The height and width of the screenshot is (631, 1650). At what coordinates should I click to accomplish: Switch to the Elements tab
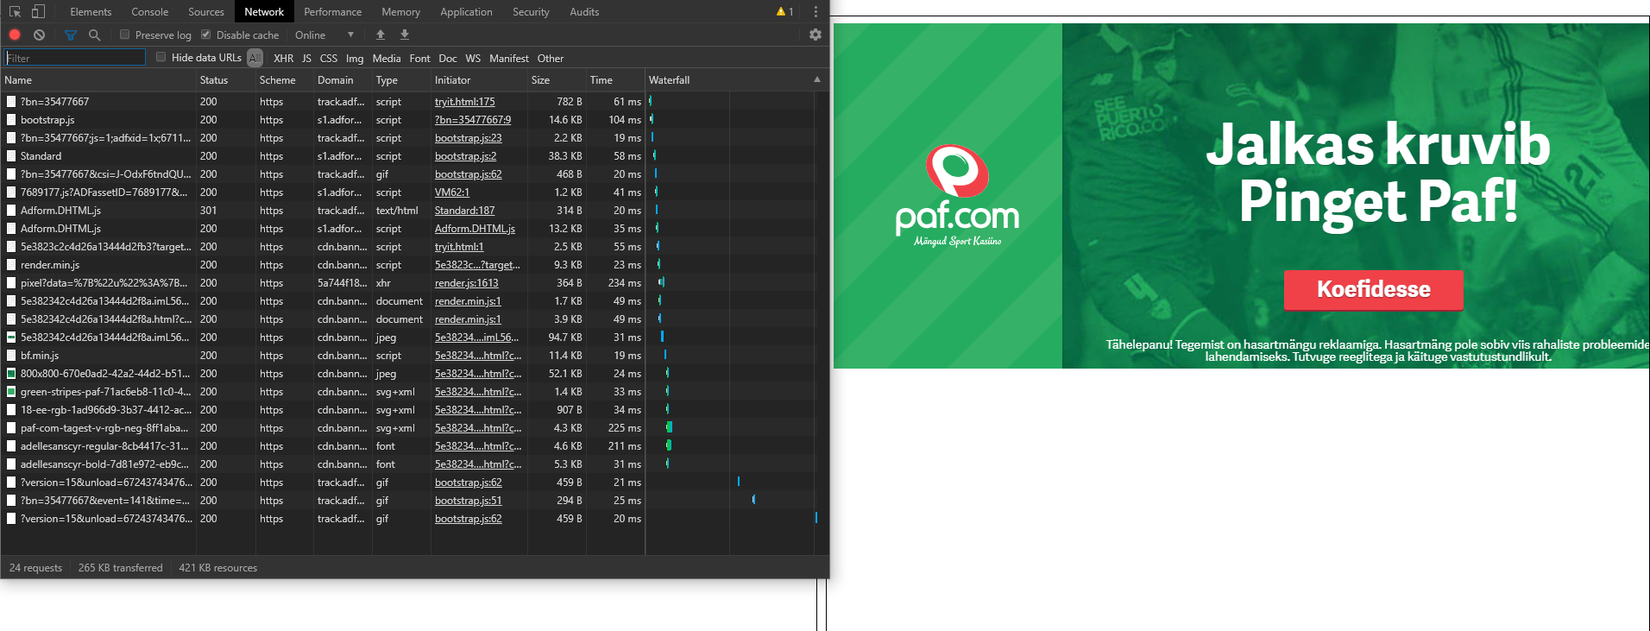point(91,11)
